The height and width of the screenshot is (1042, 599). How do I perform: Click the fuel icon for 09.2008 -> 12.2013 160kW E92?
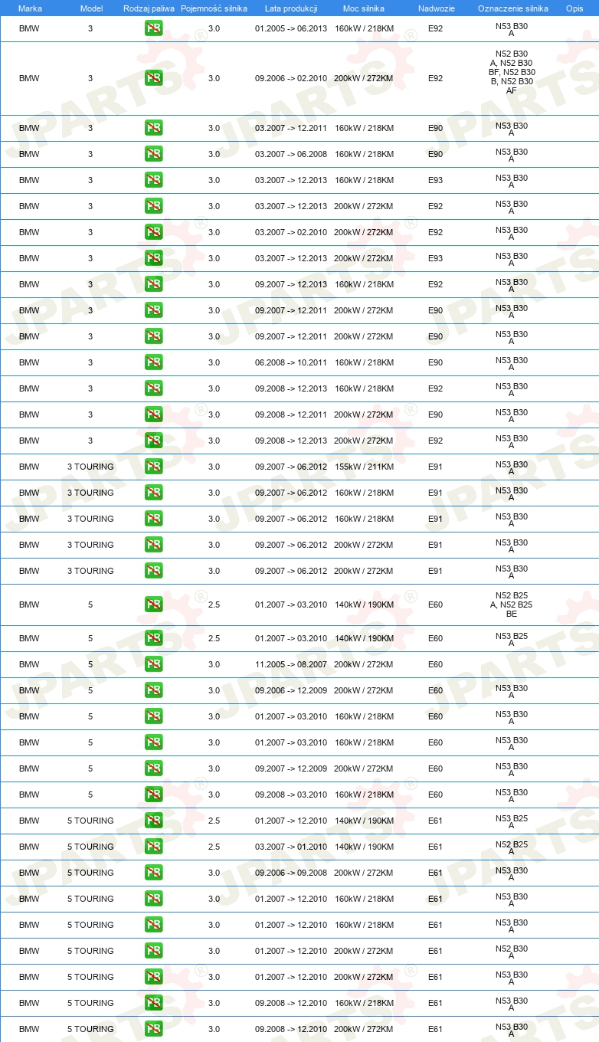coord(153,388)
